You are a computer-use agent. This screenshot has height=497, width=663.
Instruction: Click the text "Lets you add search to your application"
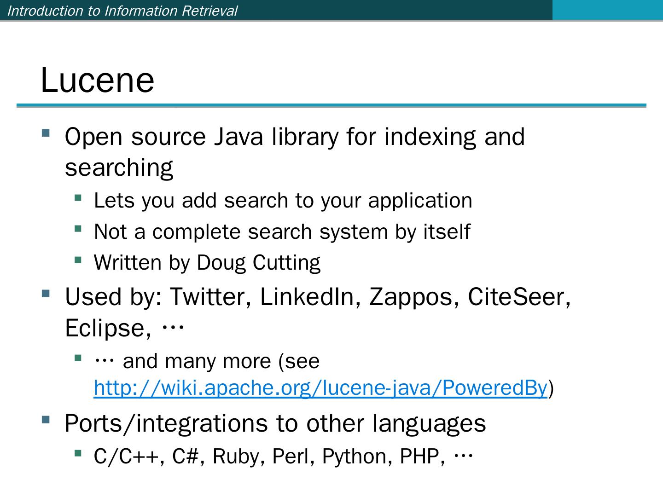[283, 201]
